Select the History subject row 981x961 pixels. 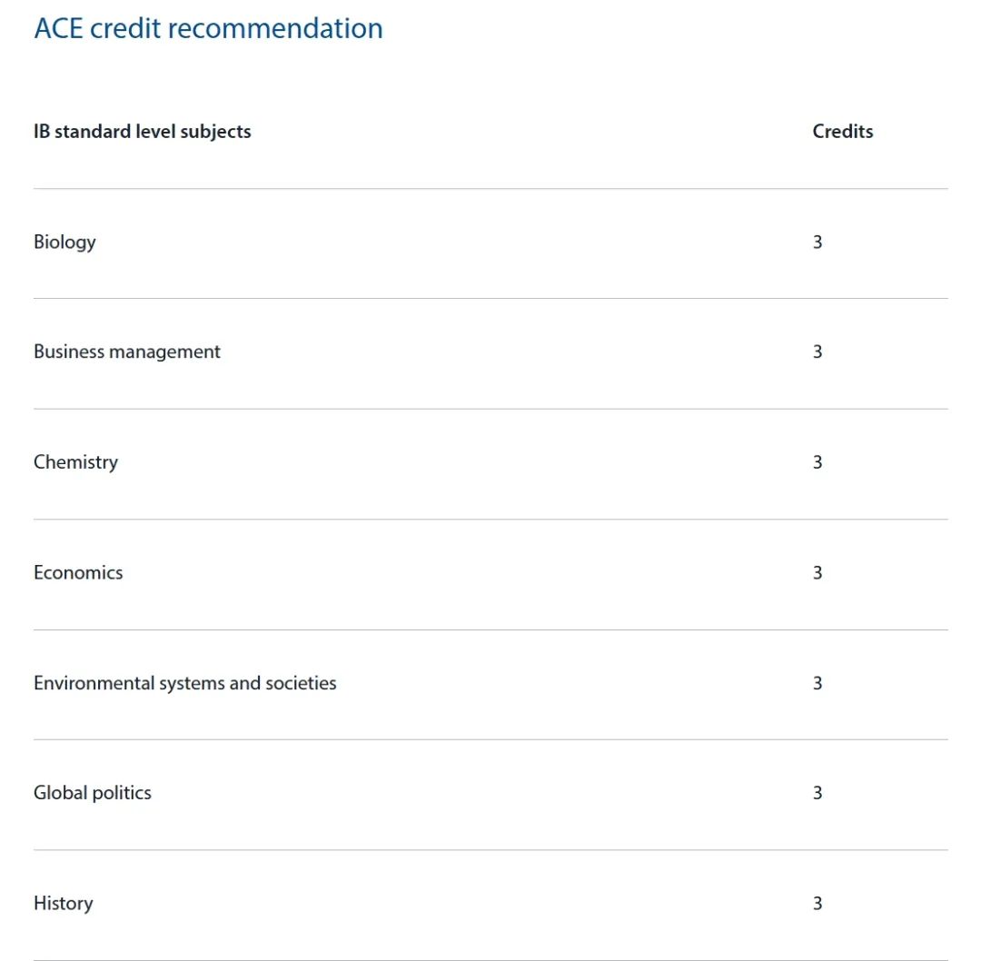coord(490,905)
